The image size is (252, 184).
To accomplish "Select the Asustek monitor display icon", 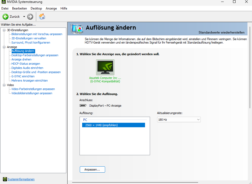I will 105,67.
